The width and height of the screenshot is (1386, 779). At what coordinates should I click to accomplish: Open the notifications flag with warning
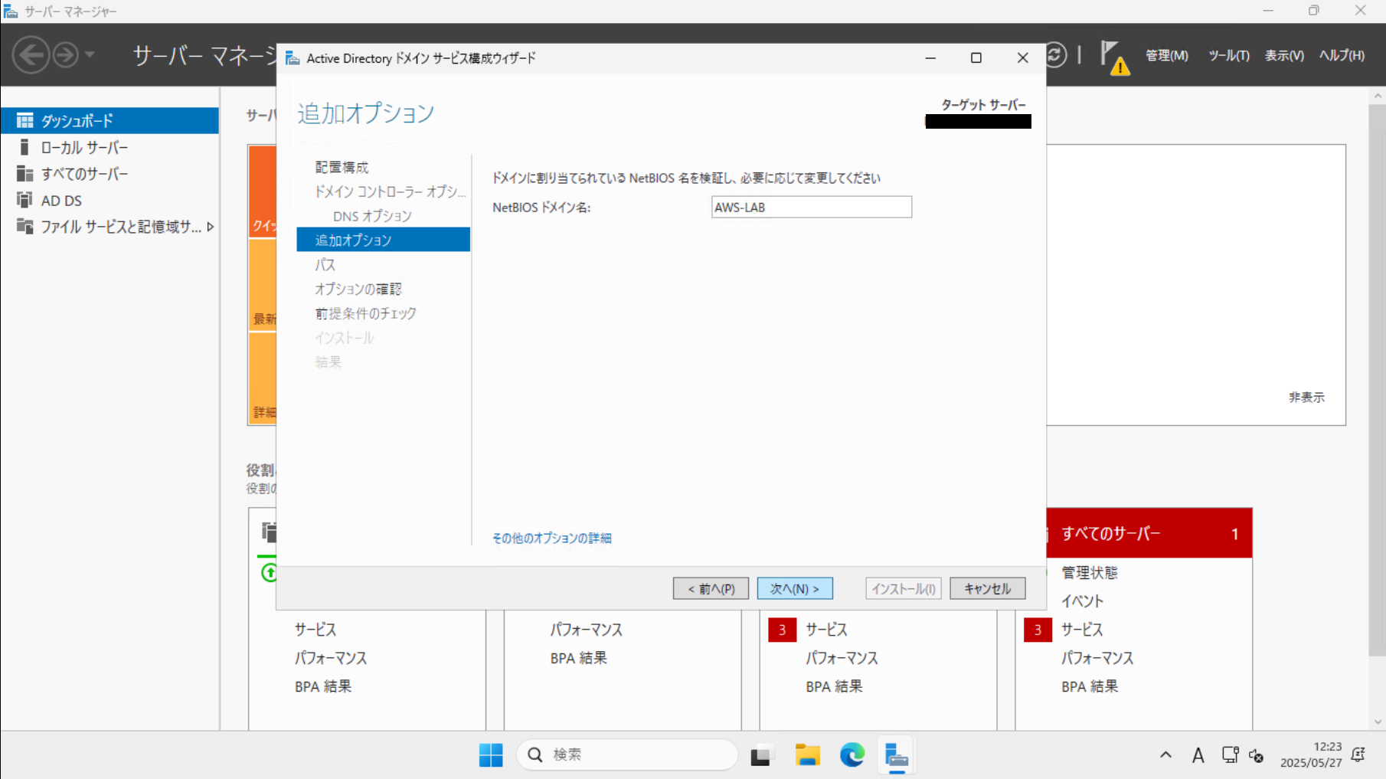click(x=1114, y=57)
